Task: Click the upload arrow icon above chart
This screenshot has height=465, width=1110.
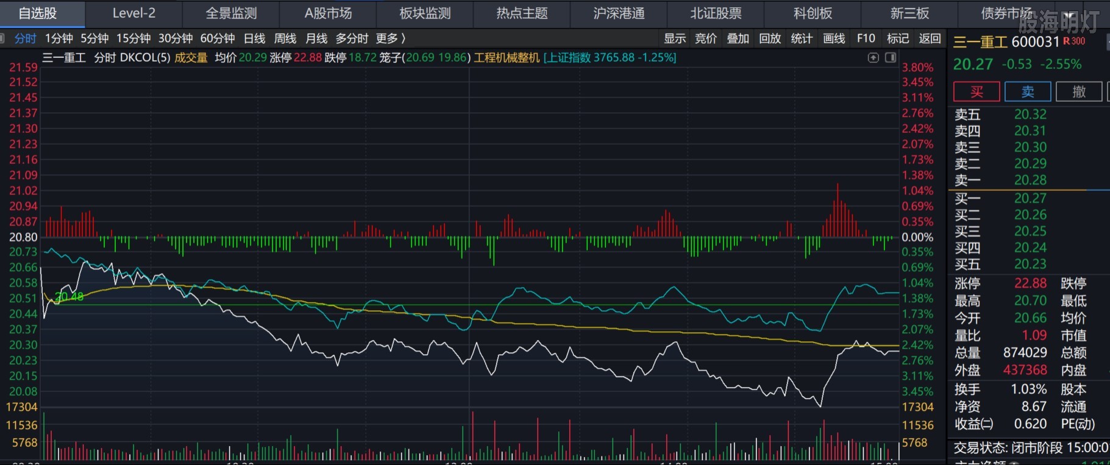Action: click(873, 57)
